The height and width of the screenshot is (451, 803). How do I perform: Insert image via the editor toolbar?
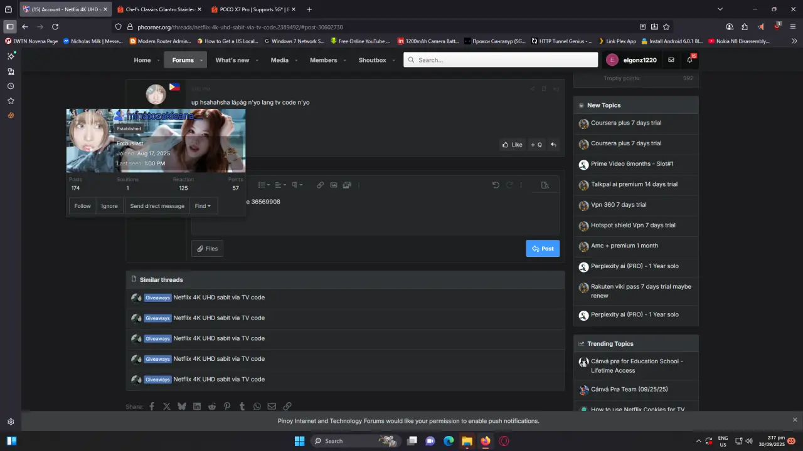333,185
